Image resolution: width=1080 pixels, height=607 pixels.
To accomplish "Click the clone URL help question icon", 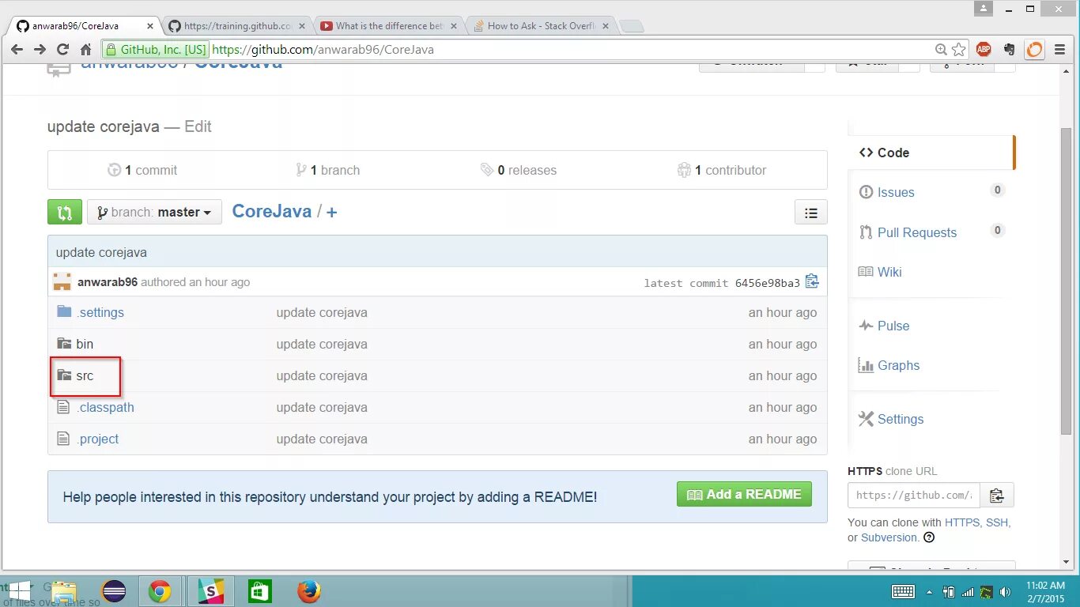I will point(929,537).
